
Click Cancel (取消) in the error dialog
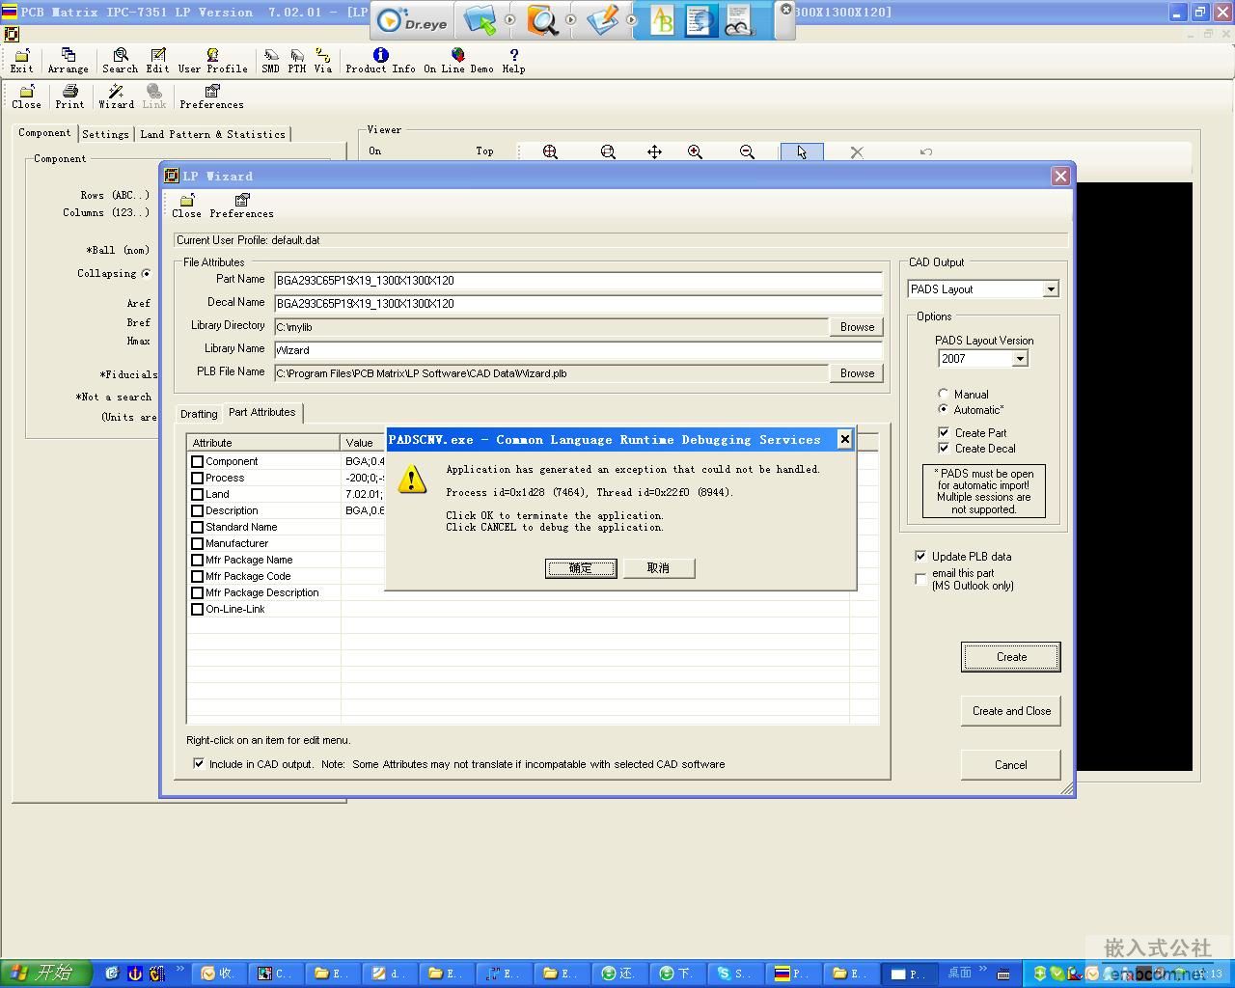coord(659,568)
